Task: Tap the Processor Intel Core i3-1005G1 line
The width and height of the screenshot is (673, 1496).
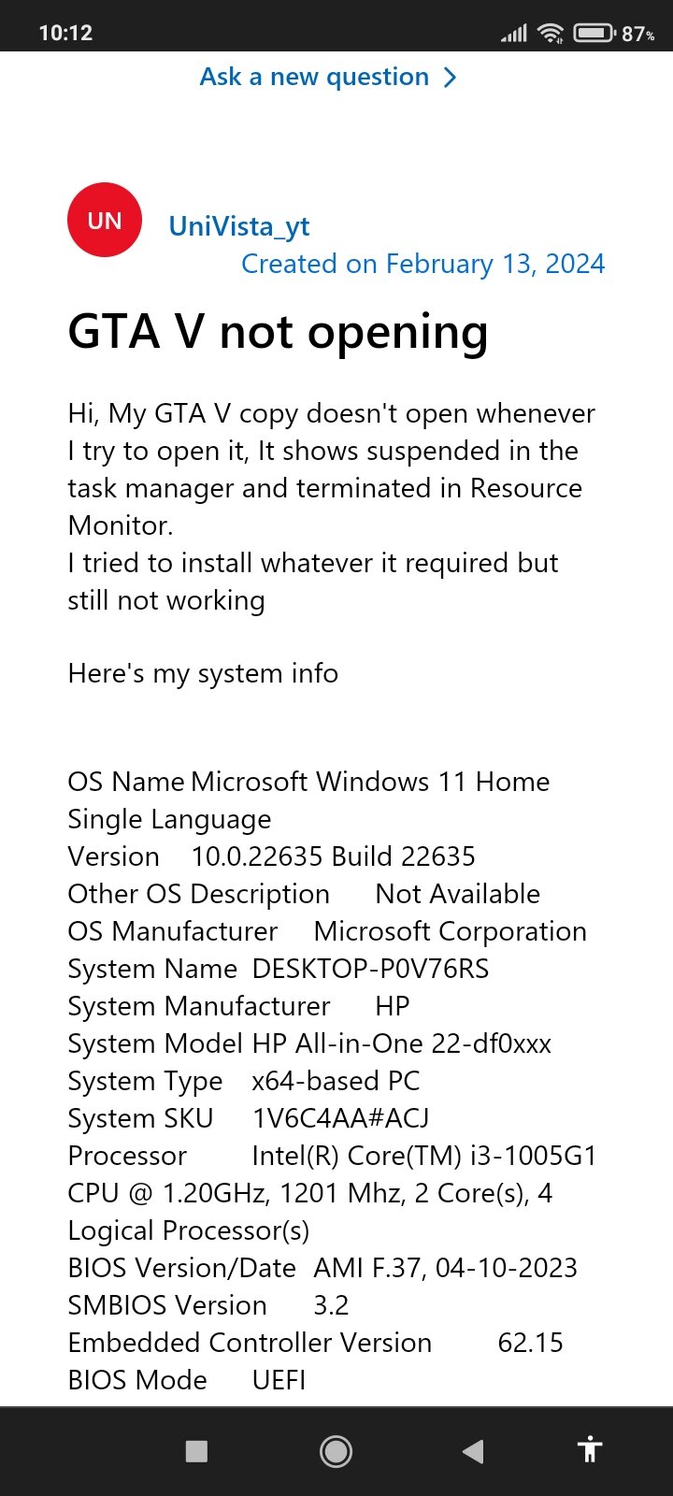Action: 332,1156
